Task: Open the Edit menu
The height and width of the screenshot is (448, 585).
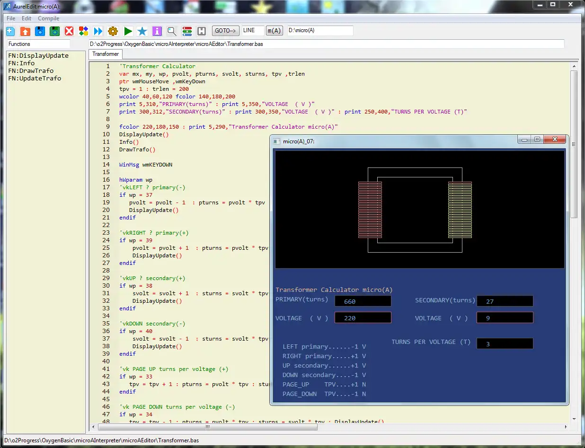Action: (27, 18)
